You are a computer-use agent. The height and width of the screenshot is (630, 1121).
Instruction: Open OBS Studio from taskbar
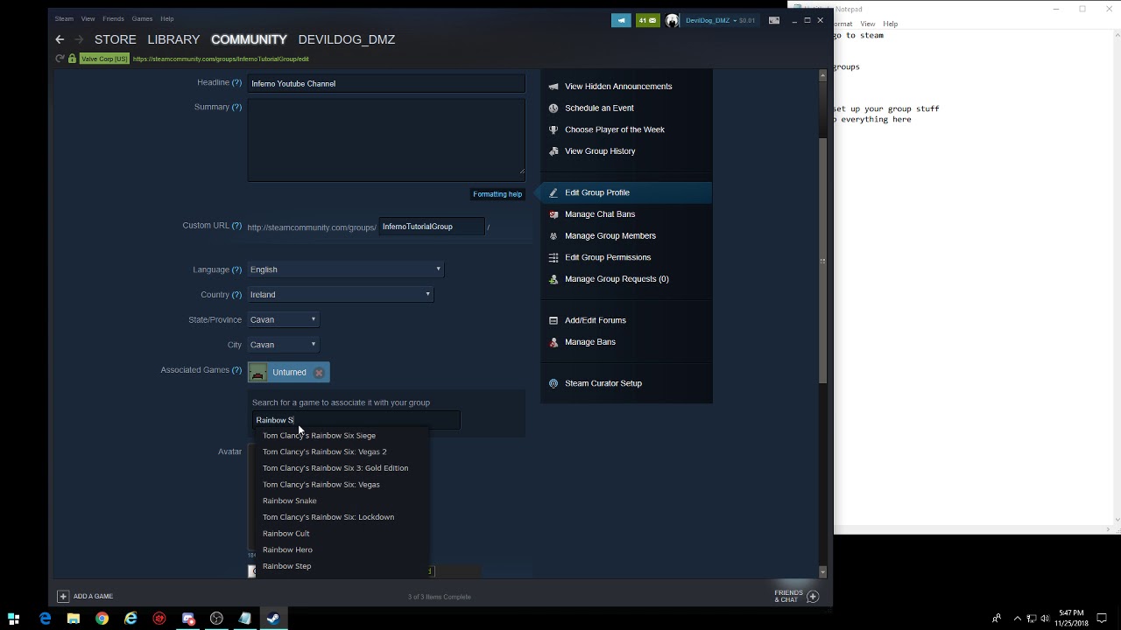pyautogui.click(x=216, y=619)
